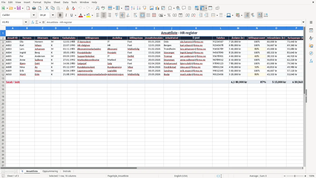The image size is (316, 178).
Task: Toggle Wrap Text
Action: (x=135, y=15)
